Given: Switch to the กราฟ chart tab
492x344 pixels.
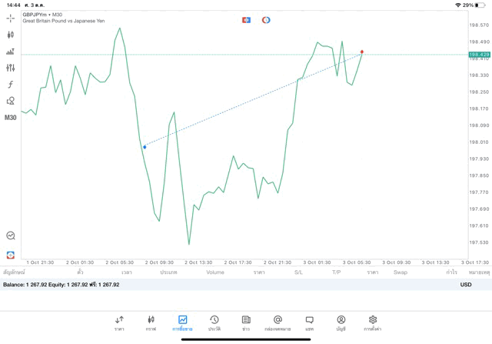Looking at the screenshot, I should coord(151,322).
